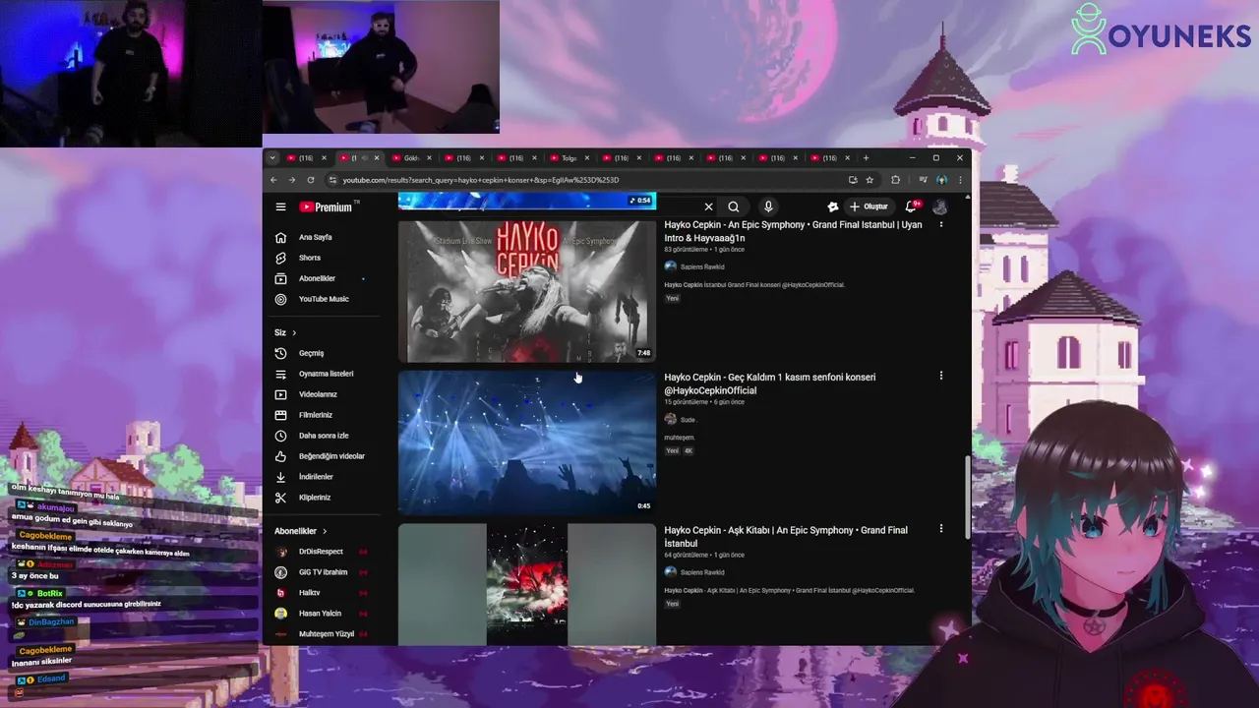Expand the Abonelikler section heading chevron
Screen dimensions: 1259x708
click(x=325, y=531)
